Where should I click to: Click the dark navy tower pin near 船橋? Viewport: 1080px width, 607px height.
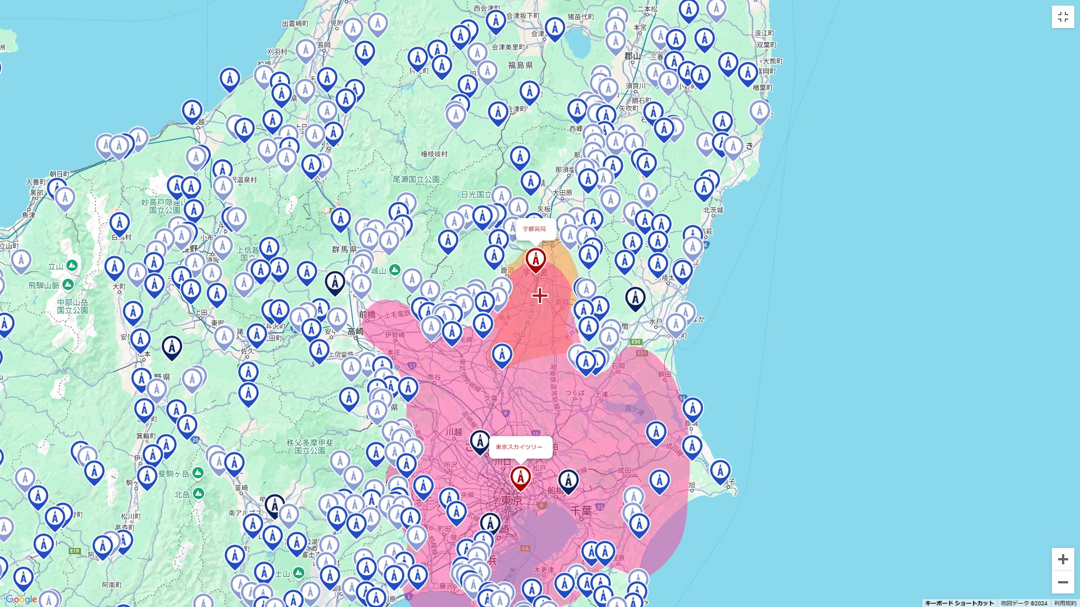(x=570, y=478)
